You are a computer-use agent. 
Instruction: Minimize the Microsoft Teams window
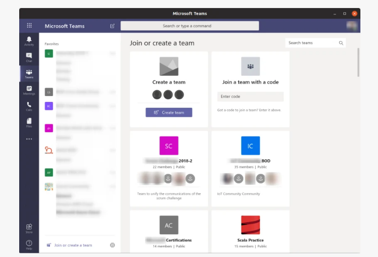(335, 14)
